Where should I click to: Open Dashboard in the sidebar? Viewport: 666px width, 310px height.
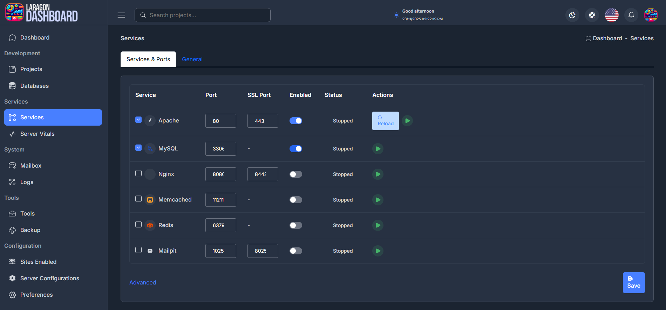click(53, 37)
